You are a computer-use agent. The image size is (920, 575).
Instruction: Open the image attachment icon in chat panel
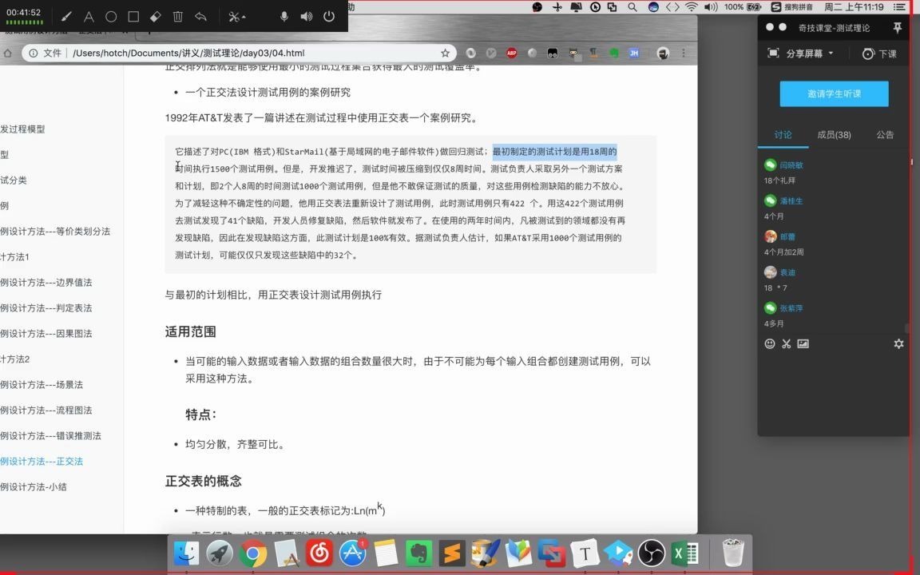tap(803, 343)
